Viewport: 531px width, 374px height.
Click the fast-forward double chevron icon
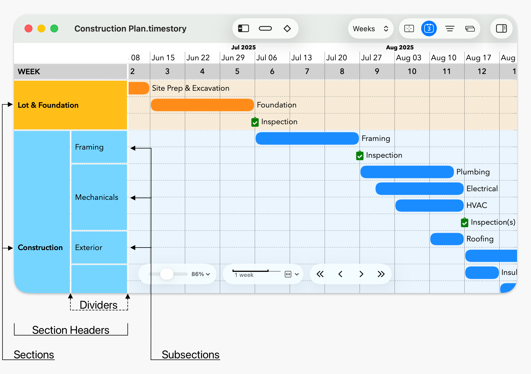tap(381, 274)
